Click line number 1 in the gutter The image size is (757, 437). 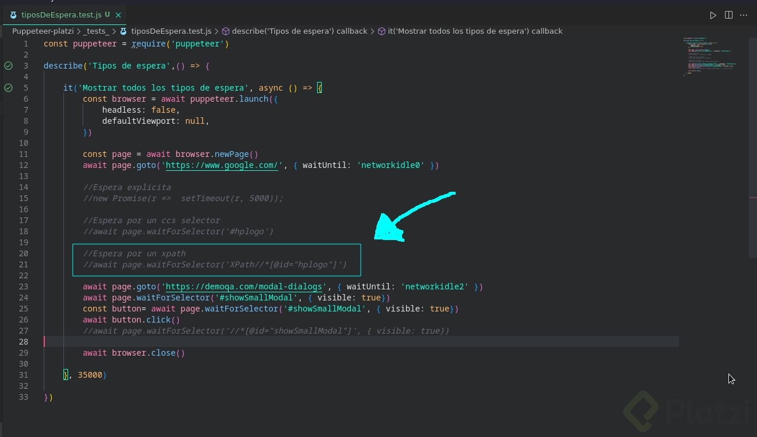26,44
